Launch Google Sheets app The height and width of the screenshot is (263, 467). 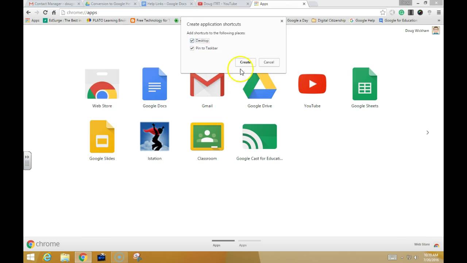point(364,84)
